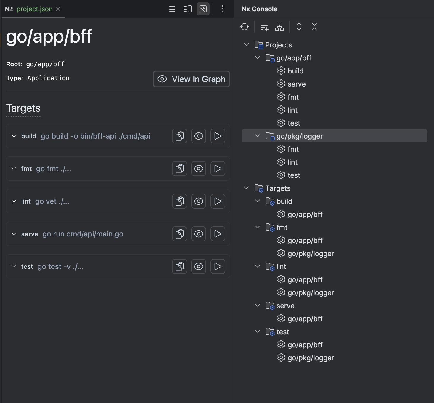This screenshot has height=403, width=434.
Task: View the fmt target in graph (eye icon)
Action: pos(199,169)
